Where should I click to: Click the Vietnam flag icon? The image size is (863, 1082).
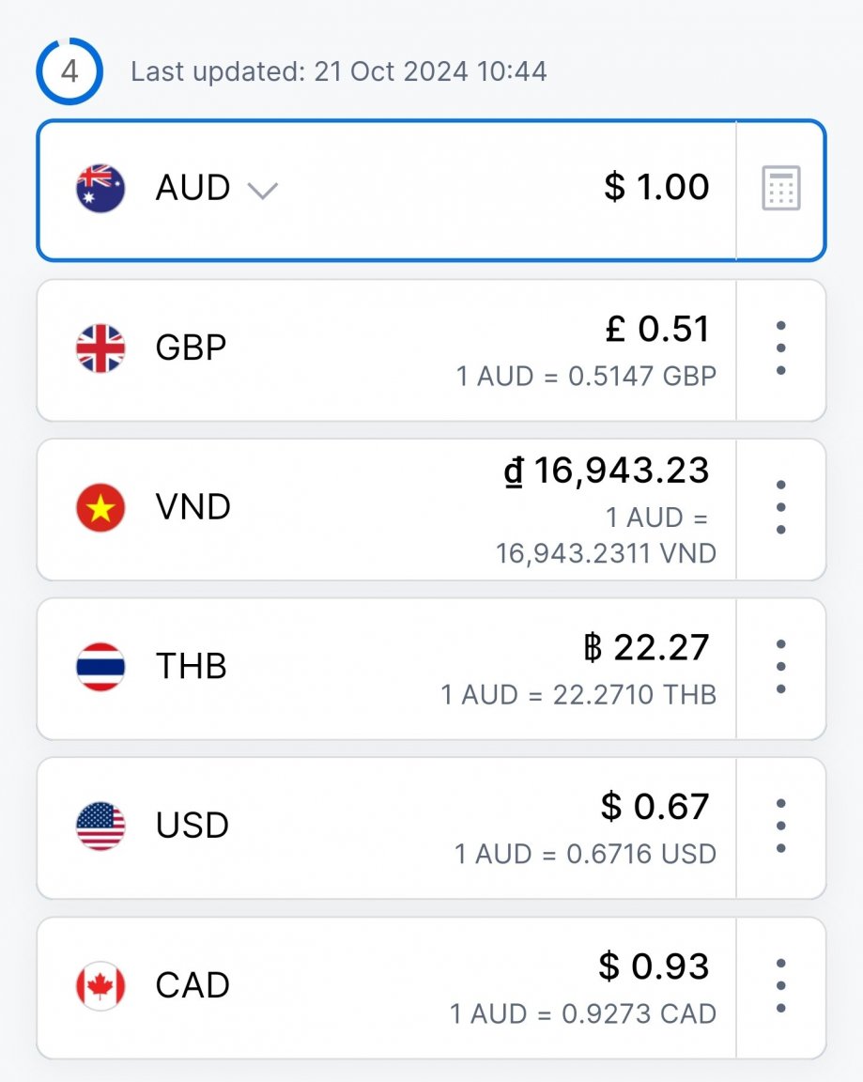pyautogui.click(x=100, y=507)
